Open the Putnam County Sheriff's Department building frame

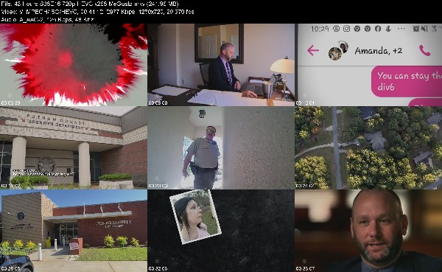click(x=73, y=147)
